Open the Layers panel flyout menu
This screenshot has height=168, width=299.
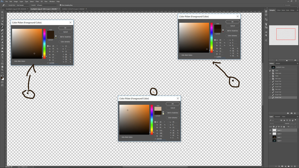click(x=298, y=117)
